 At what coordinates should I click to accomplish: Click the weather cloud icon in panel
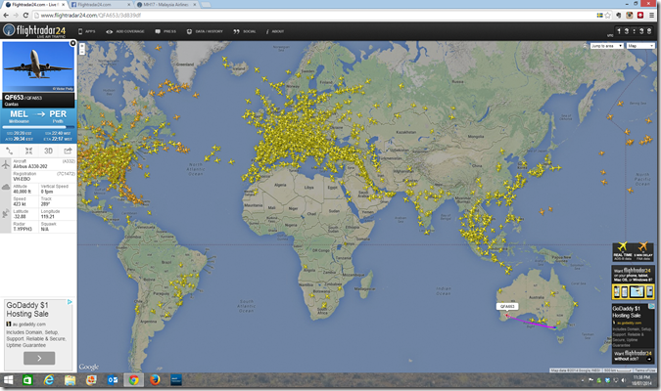(6, 187)
